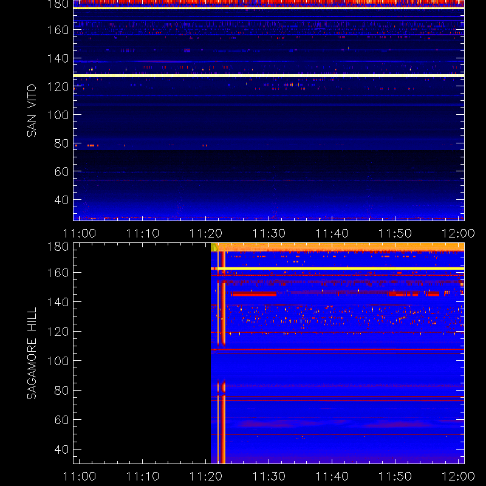Click the 11:20 time label under San Vito plot
Image resolution: width=486 pixels, height=486 pixels.
coord(206,233)
